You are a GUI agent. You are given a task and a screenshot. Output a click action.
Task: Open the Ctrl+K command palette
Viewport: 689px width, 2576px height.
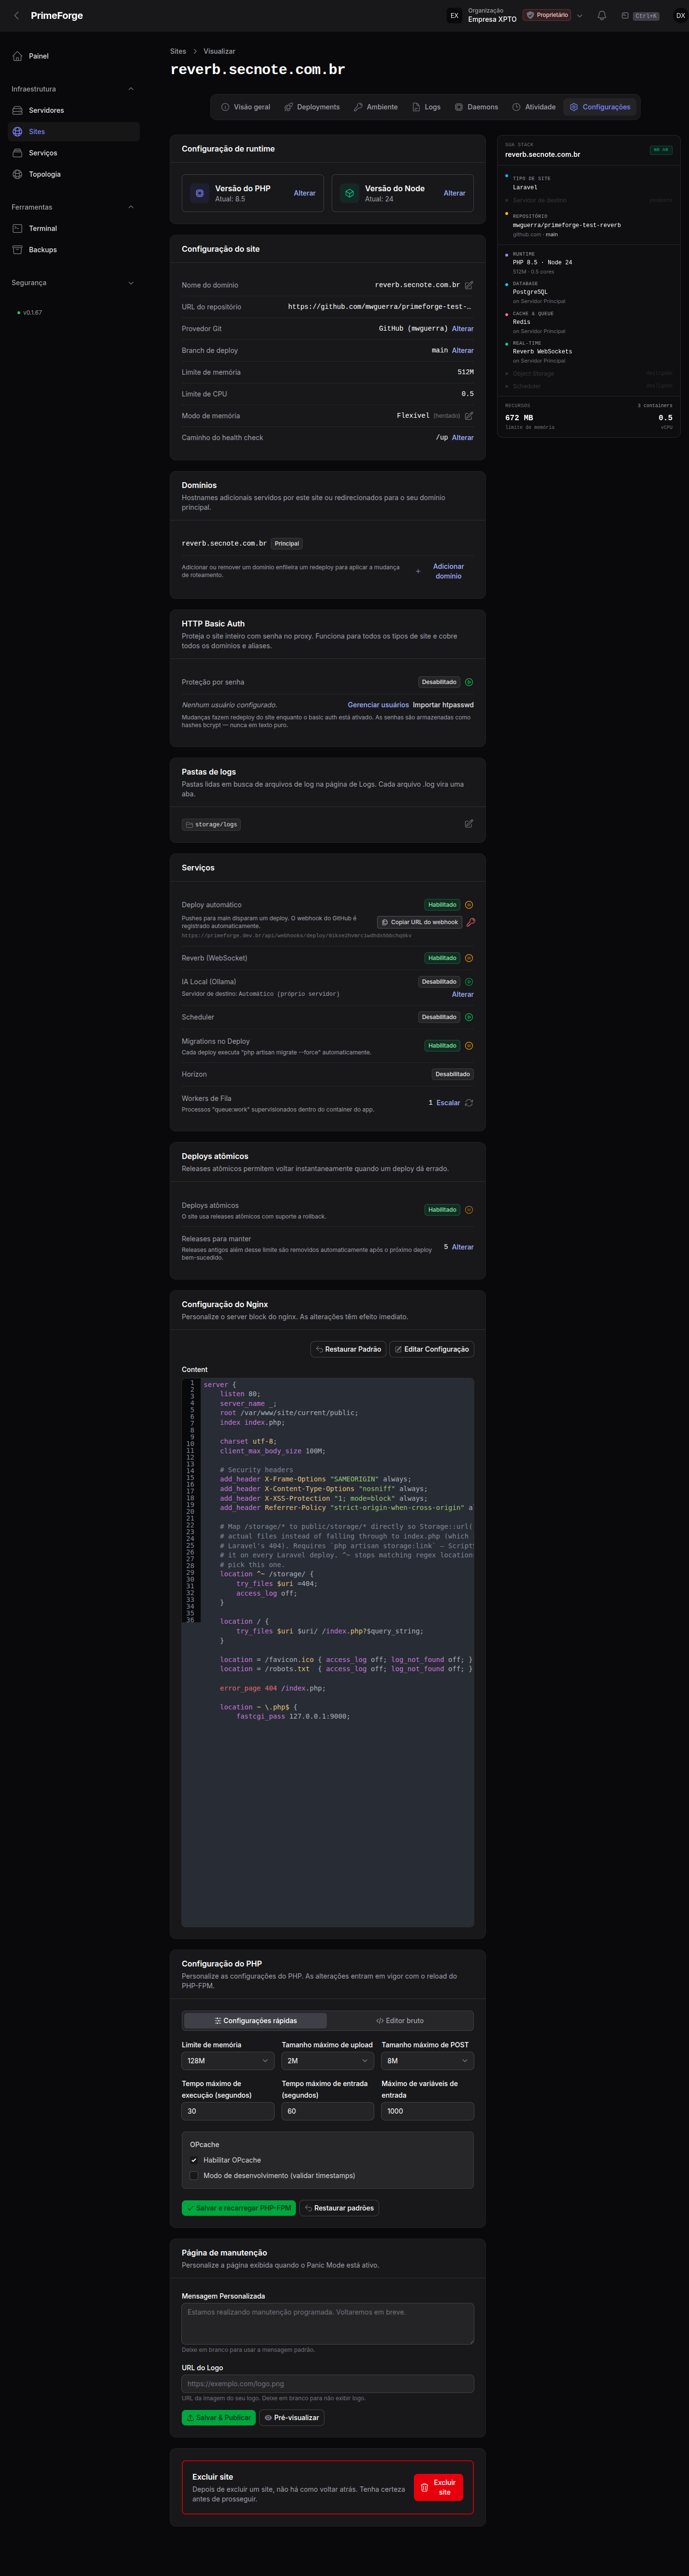point(640,16)
